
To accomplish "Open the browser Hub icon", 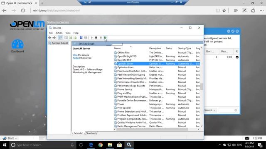I will [236, 10].
